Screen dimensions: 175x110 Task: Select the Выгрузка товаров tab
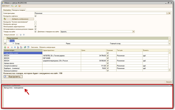19,10
